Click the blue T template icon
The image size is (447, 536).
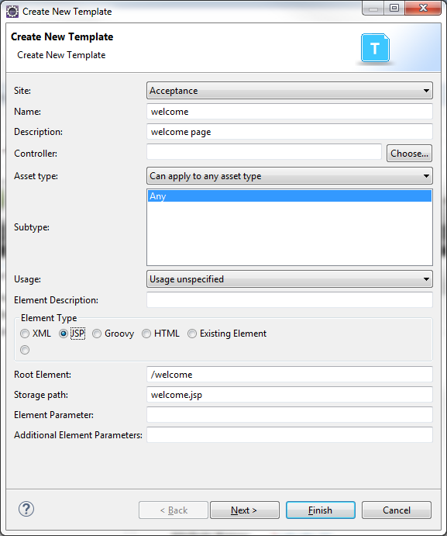[x=375, y=48]
